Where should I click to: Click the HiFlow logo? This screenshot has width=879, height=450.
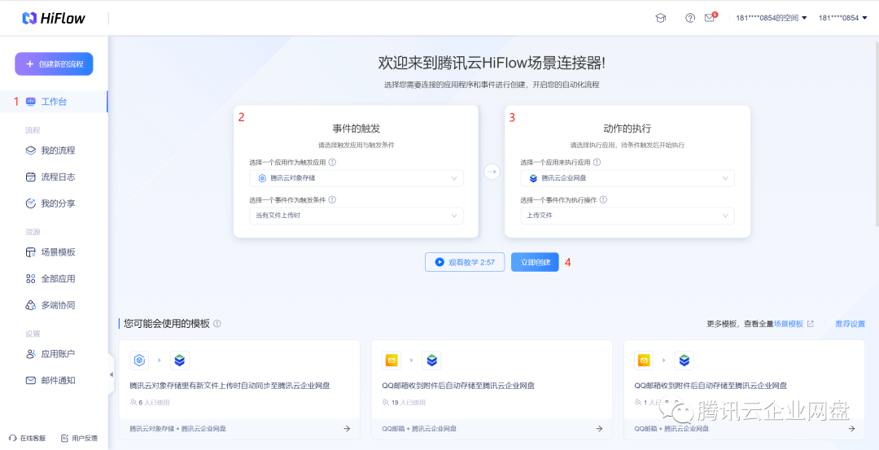point(54,18)
